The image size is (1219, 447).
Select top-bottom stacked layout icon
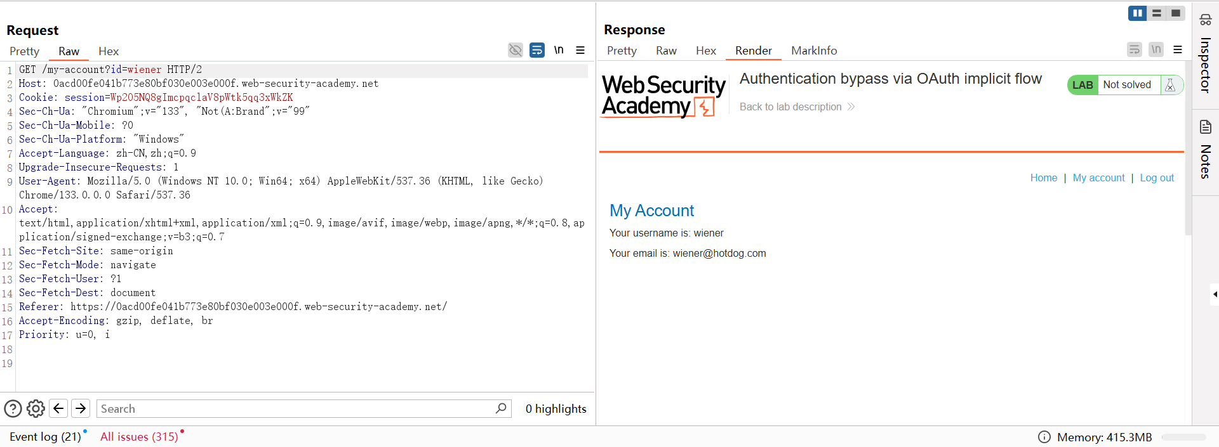tap(1157, 13)
